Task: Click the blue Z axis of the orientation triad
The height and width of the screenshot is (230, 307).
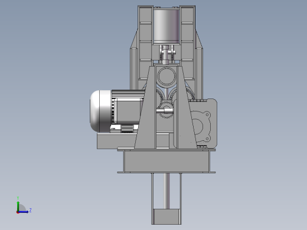Action: [x=23, y=212]
